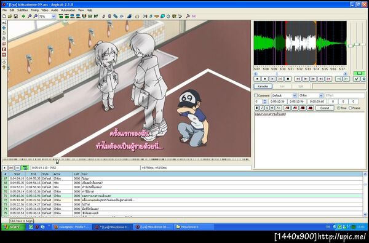Image resolution: width=369 pixels, height=243 pixels.
Task: Play the current audio selection
Action: tap(272, 79)
